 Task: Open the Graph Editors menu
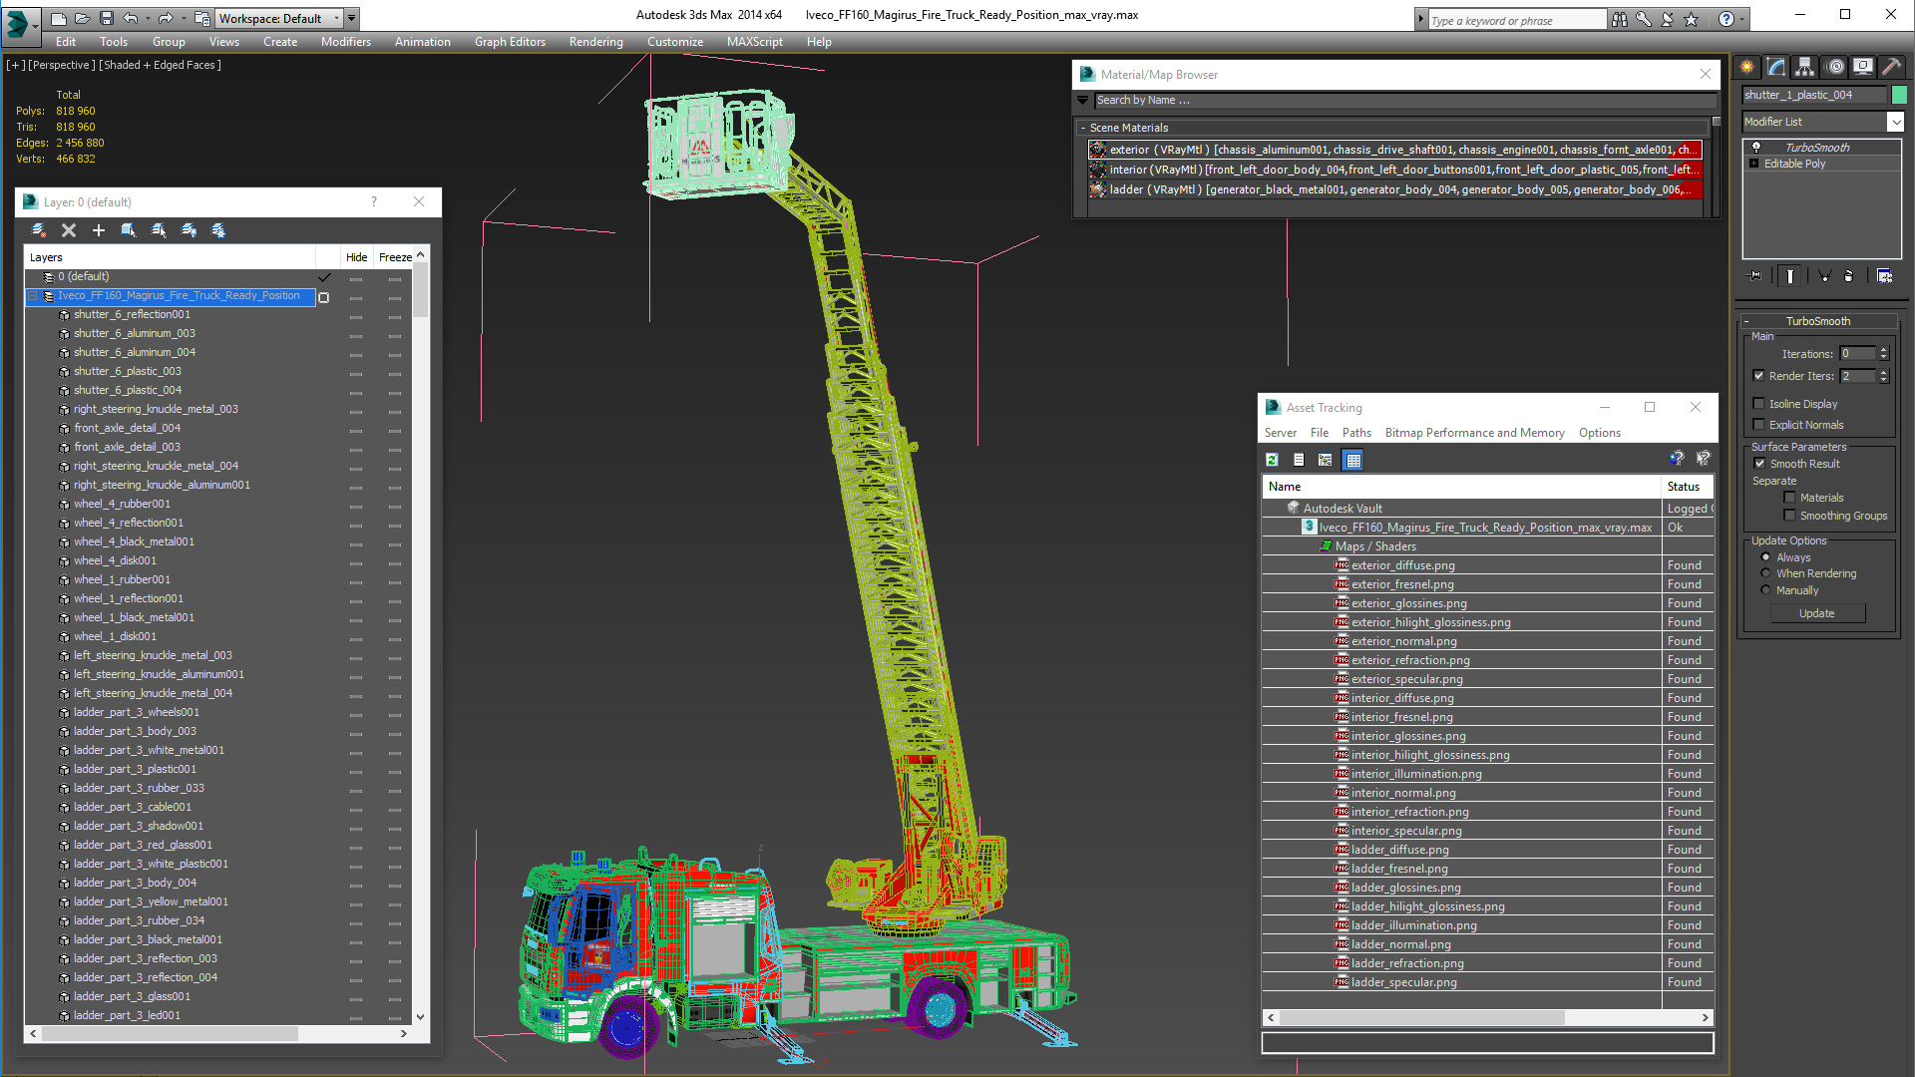pyautogui.click(x=510, y=42)
